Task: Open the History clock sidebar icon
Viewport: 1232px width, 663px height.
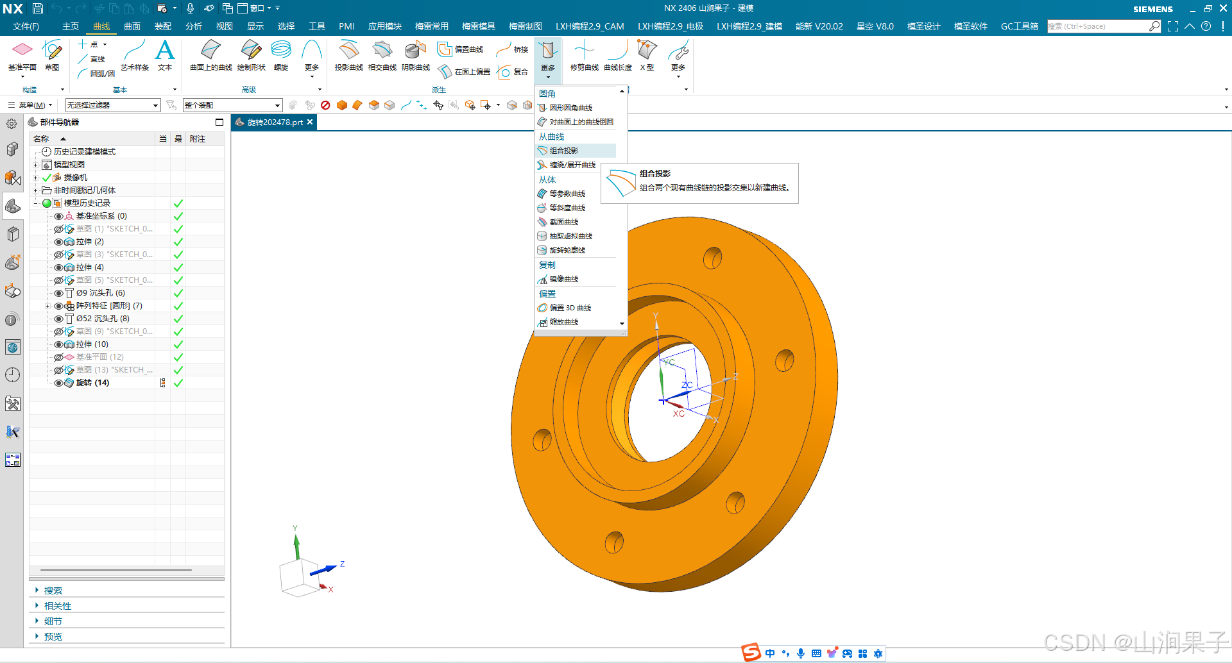Action: point(12,375)
